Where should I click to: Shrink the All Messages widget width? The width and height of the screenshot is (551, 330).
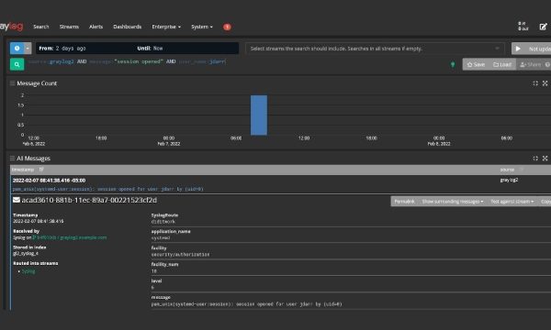[x=535, y=159]
